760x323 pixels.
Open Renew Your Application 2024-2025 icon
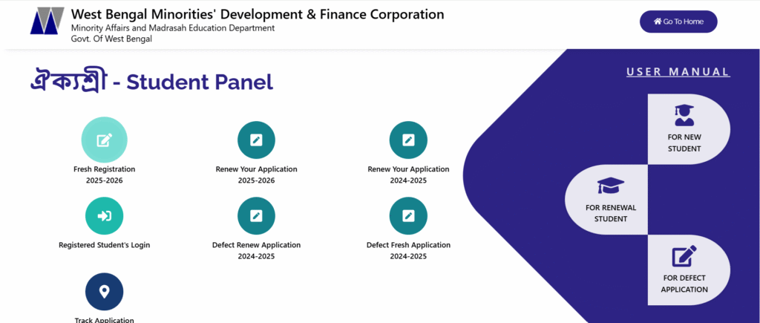pos(409,140)
